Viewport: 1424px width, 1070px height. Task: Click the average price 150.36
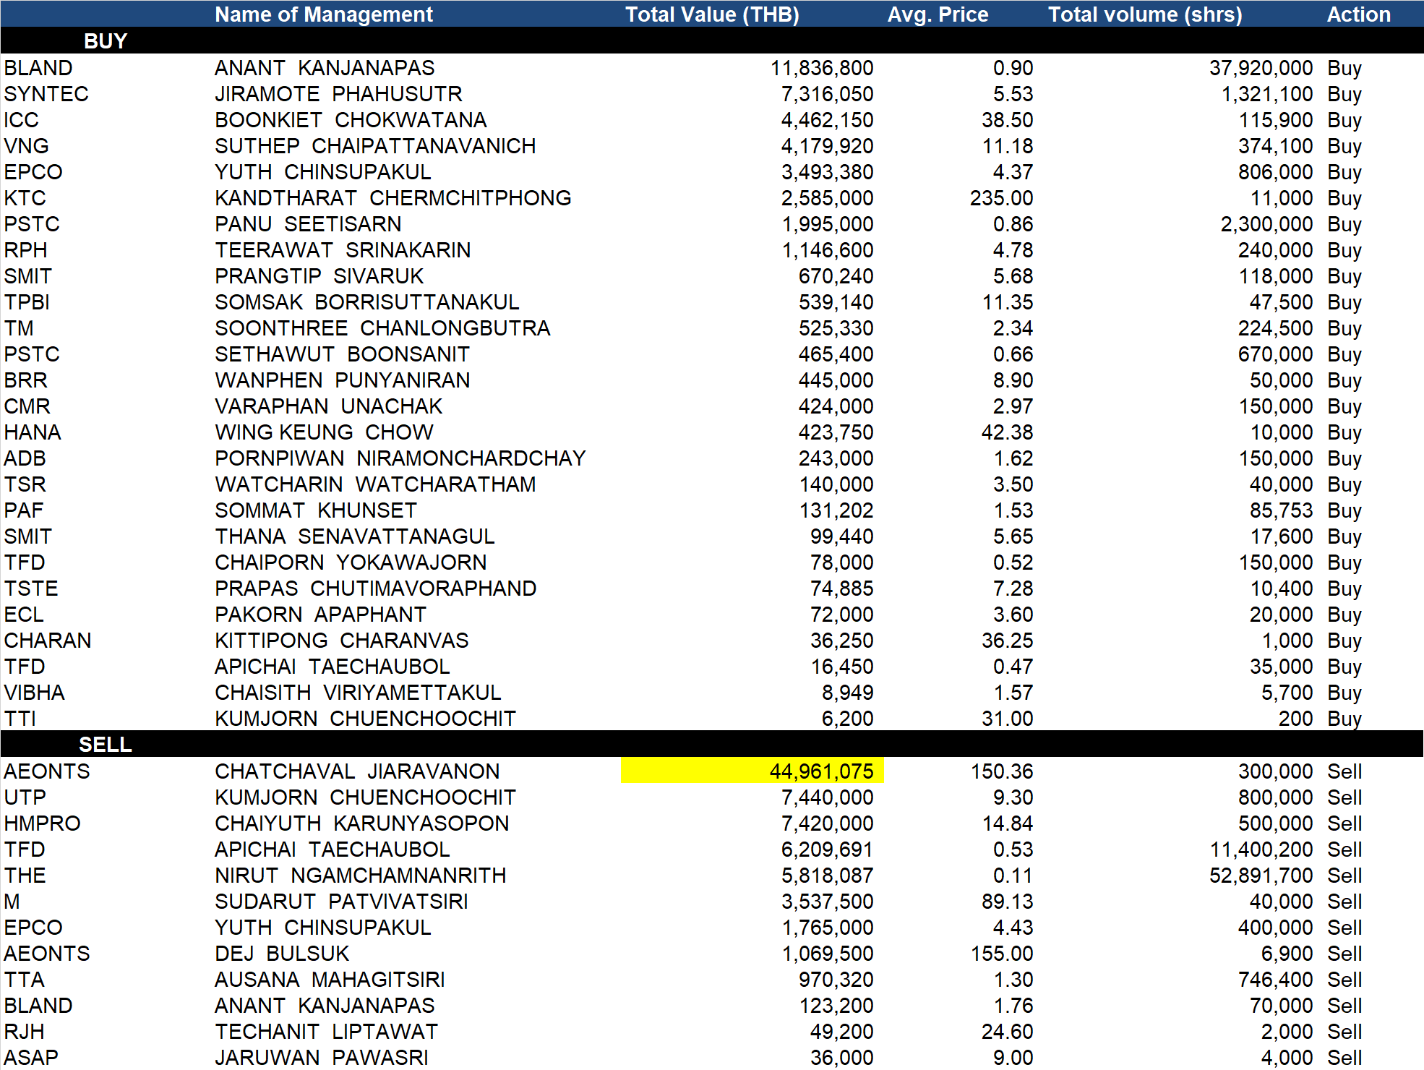tap(1002, 771)
